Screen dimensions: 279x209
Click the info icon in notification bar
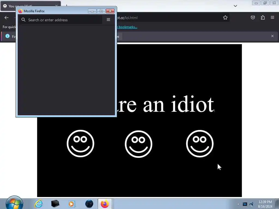pos(7,36)
